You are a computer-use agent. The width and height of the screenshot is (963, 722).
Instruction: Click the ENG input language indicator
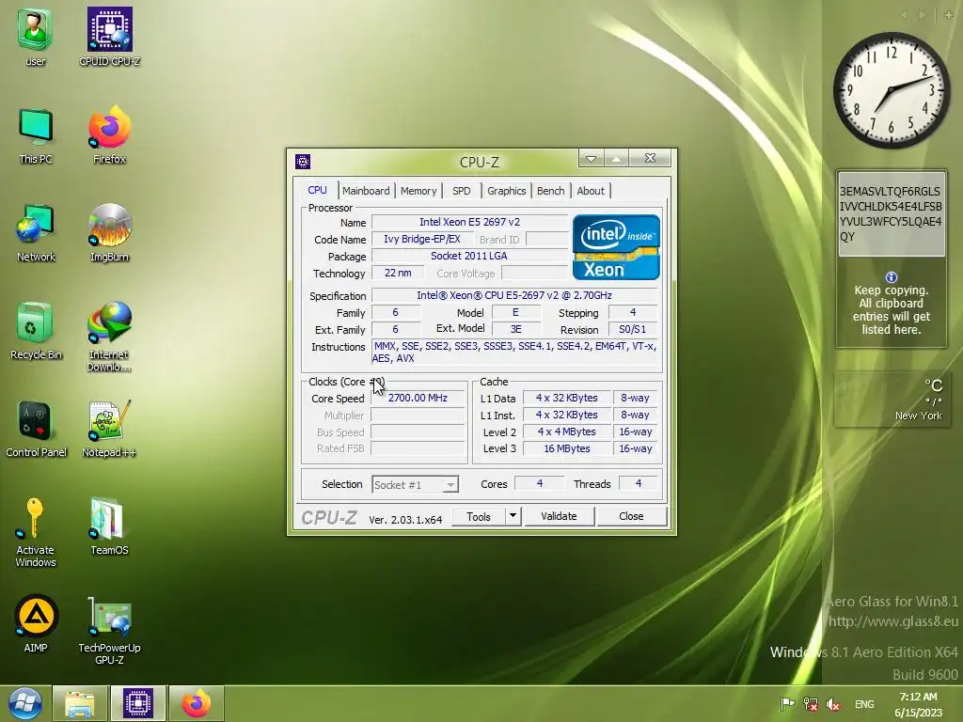pyautogui.click(x=864, y=704)
